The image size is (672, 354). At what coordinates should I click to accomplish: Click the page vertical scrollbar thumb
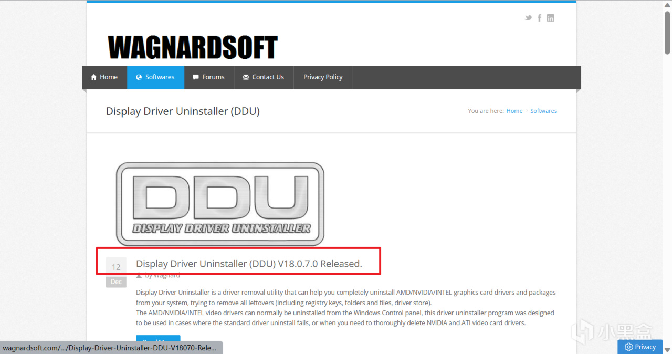[x=667, y=33]
